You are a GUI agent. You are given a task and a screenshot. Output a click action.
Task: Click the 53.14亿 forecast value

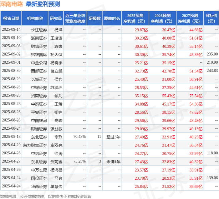pyautogui.click(x=196, y=46)
